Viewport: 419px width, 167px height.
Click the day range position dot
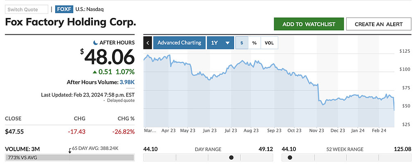tap(231, 157)
